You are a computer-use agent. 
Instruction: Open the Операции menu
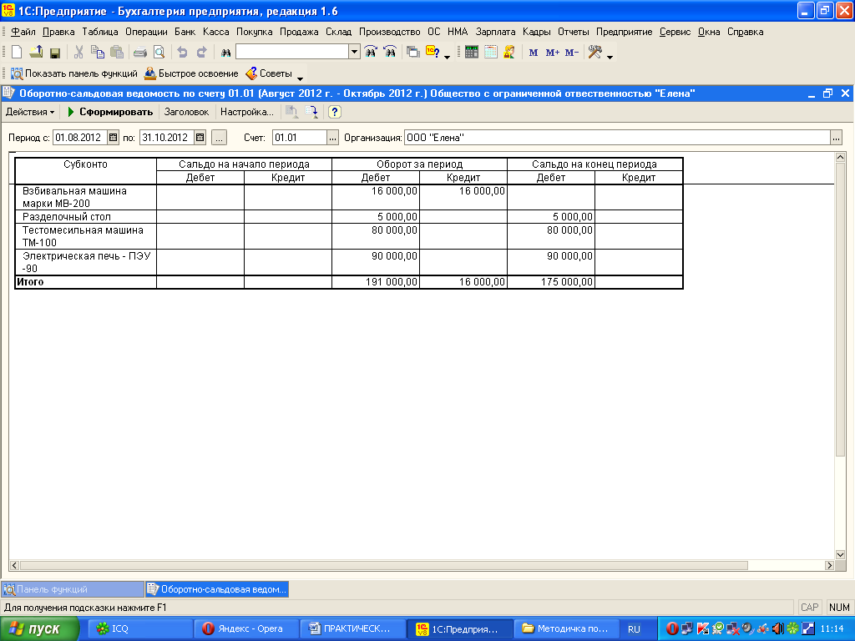coord(146,32)
